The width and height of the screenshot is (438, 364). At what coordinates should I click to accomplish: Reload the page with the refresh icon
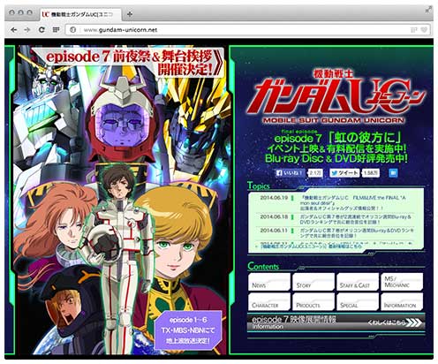42,30
